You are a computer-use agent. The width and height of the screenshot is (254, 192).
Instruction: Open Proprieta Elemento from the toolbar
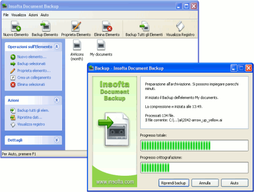(76, 28)
